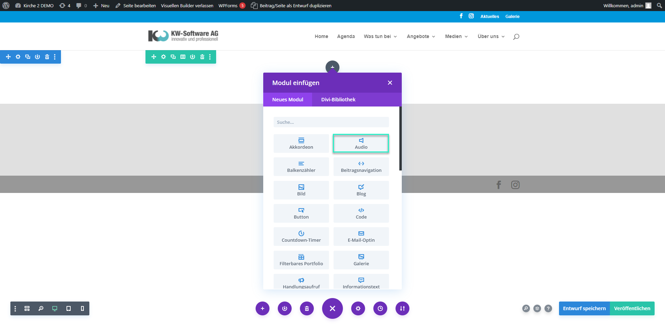
Task: Insert the Audio module
Action: coord(361,144)
